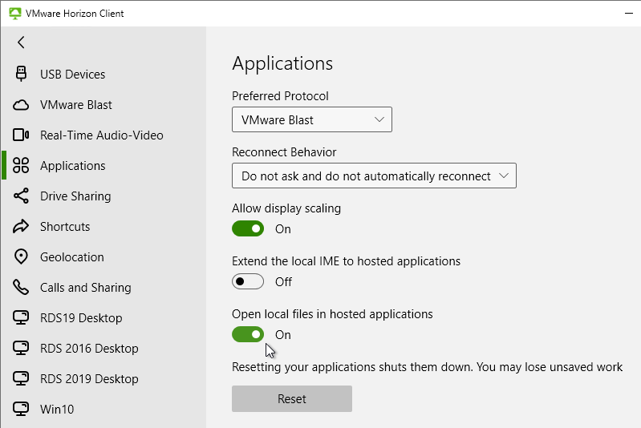Click the Preferred Protocol label

click(280, 96)
